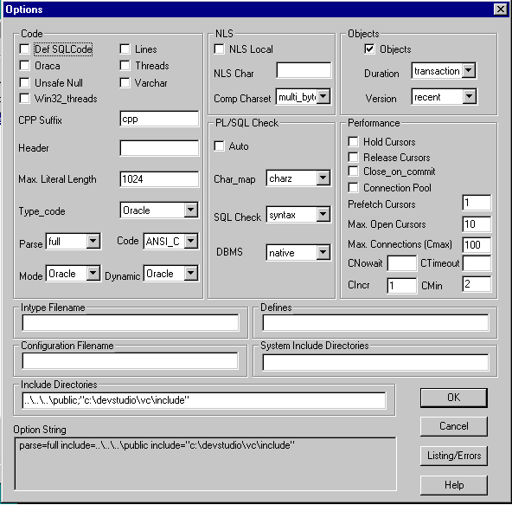Open the Code dropdown showing ANSI_C
512x505 pixels.
click(x=191, y=241)
